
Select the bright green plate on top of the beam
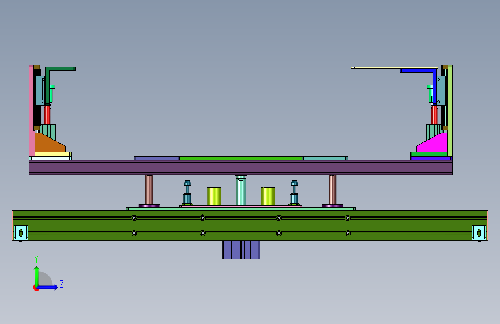pos(240,158)
